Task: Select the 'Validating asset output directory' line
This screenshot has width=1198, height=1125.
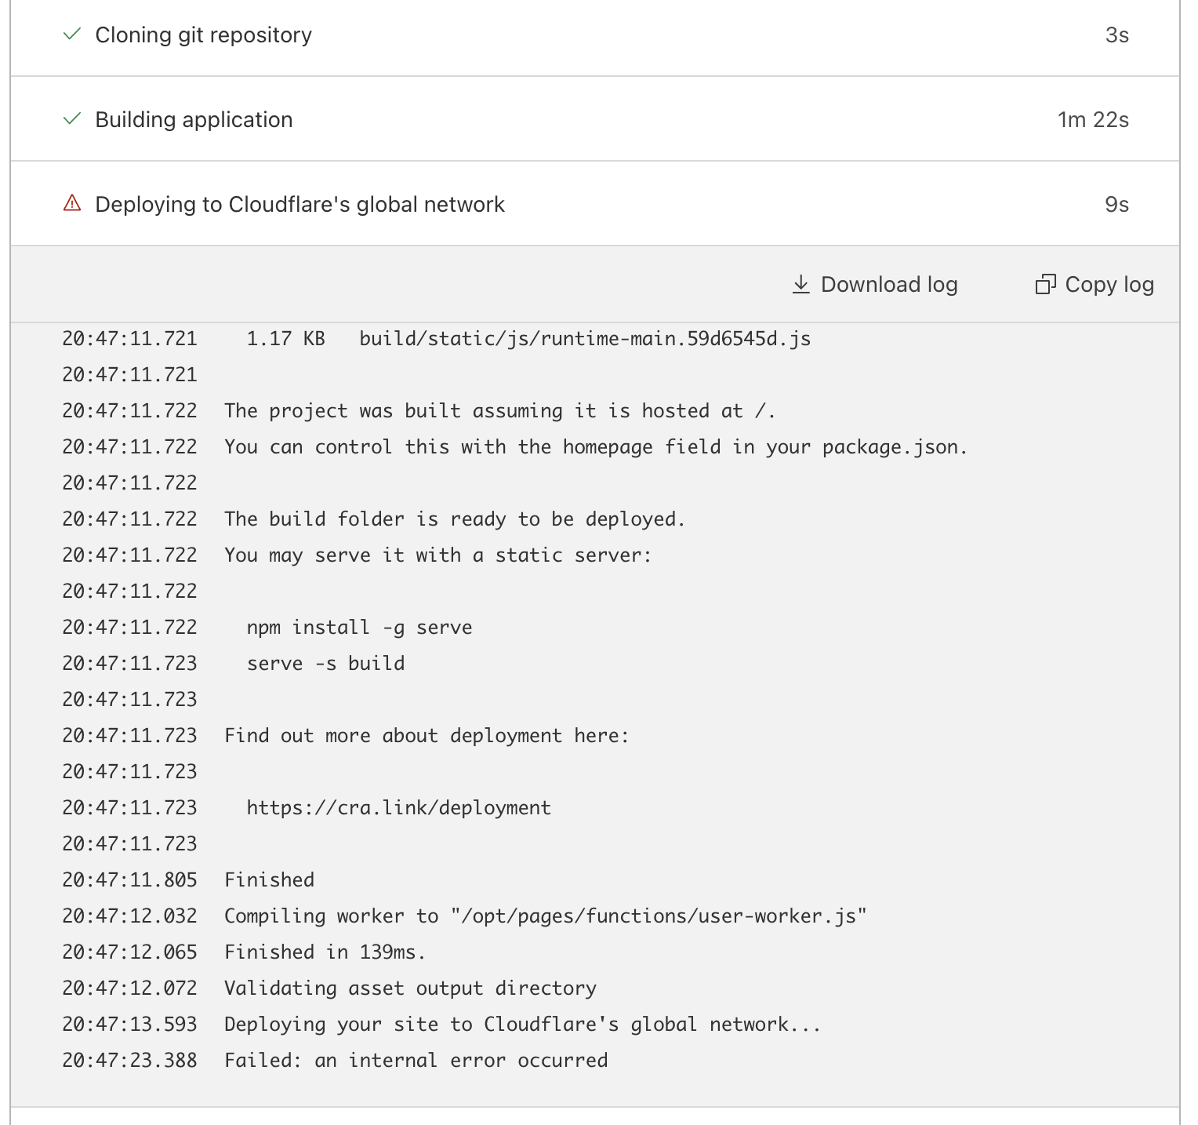Action: [411, 988]
